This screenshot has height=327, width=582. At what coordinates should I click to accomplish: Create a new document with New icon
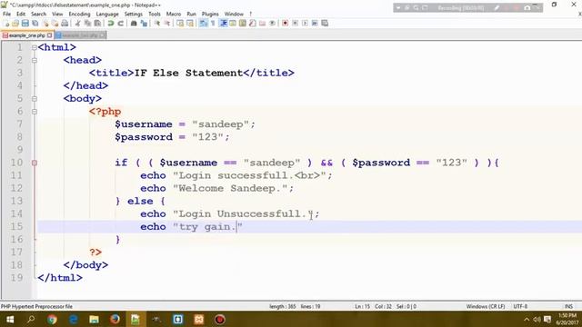click(x=6, y=24)
